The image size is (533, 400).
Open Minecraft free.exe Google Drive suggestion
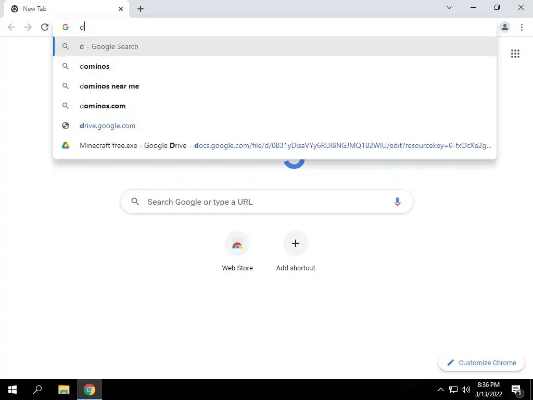coord(275,145)
